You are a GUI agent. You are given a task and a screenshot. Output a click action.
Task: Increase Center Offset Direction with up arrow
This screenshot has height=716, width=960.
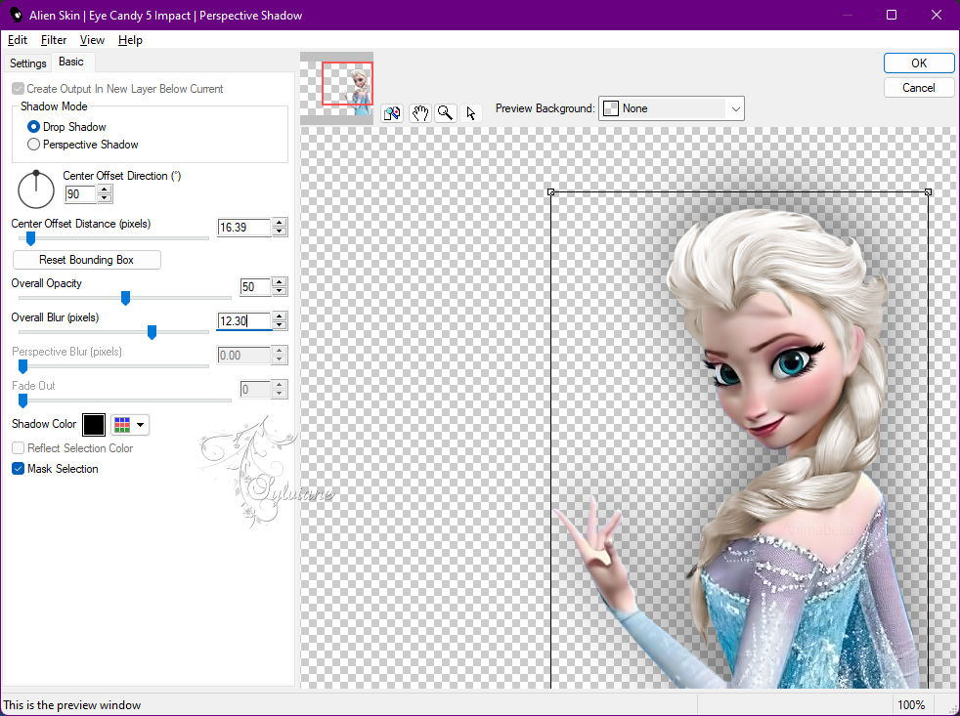coord(105,190)
